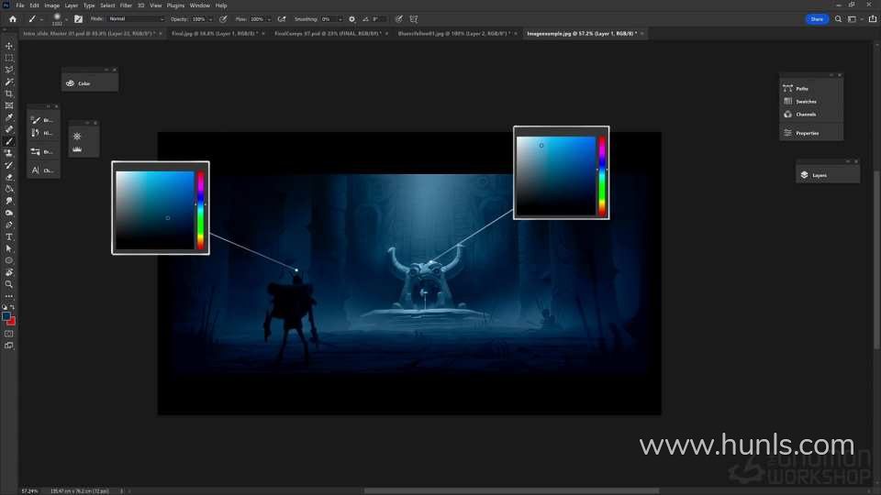Toggle pressure for opacity

(x=223, y=19)
